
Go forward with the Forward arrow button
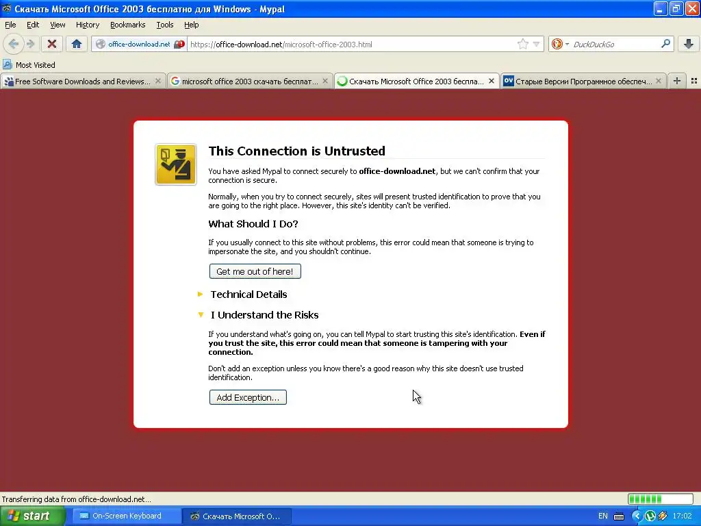tap(30, 44)
